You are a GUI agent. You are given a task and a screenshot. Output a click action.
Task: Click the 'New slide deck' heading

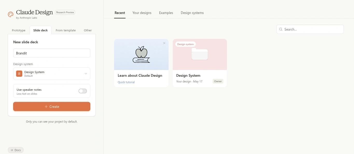26,42
